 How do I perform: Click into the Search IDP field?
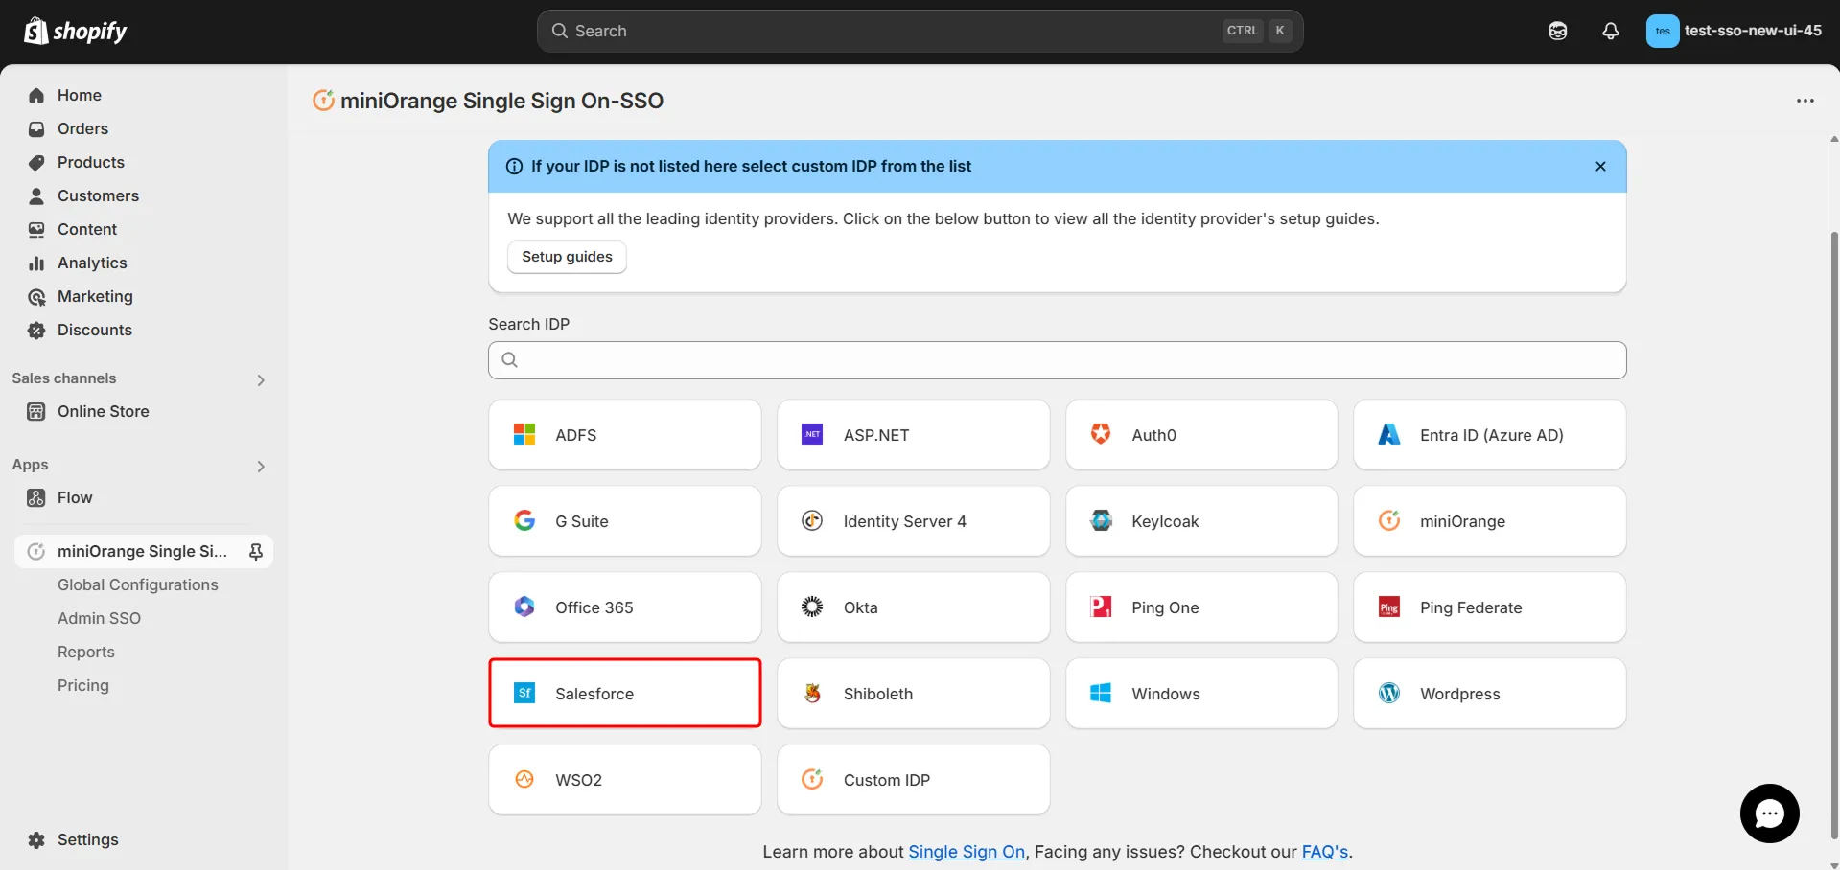click(1057, 360)
